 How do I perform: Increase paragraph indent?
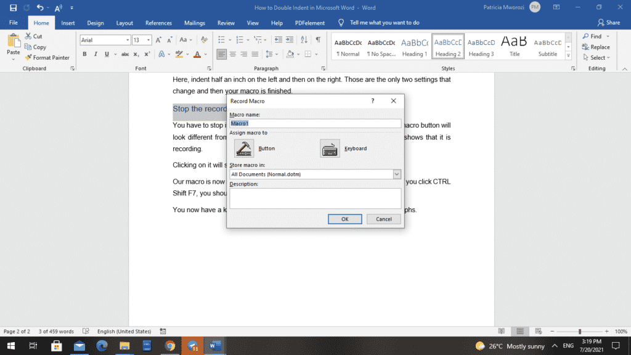tap(290, 39)
